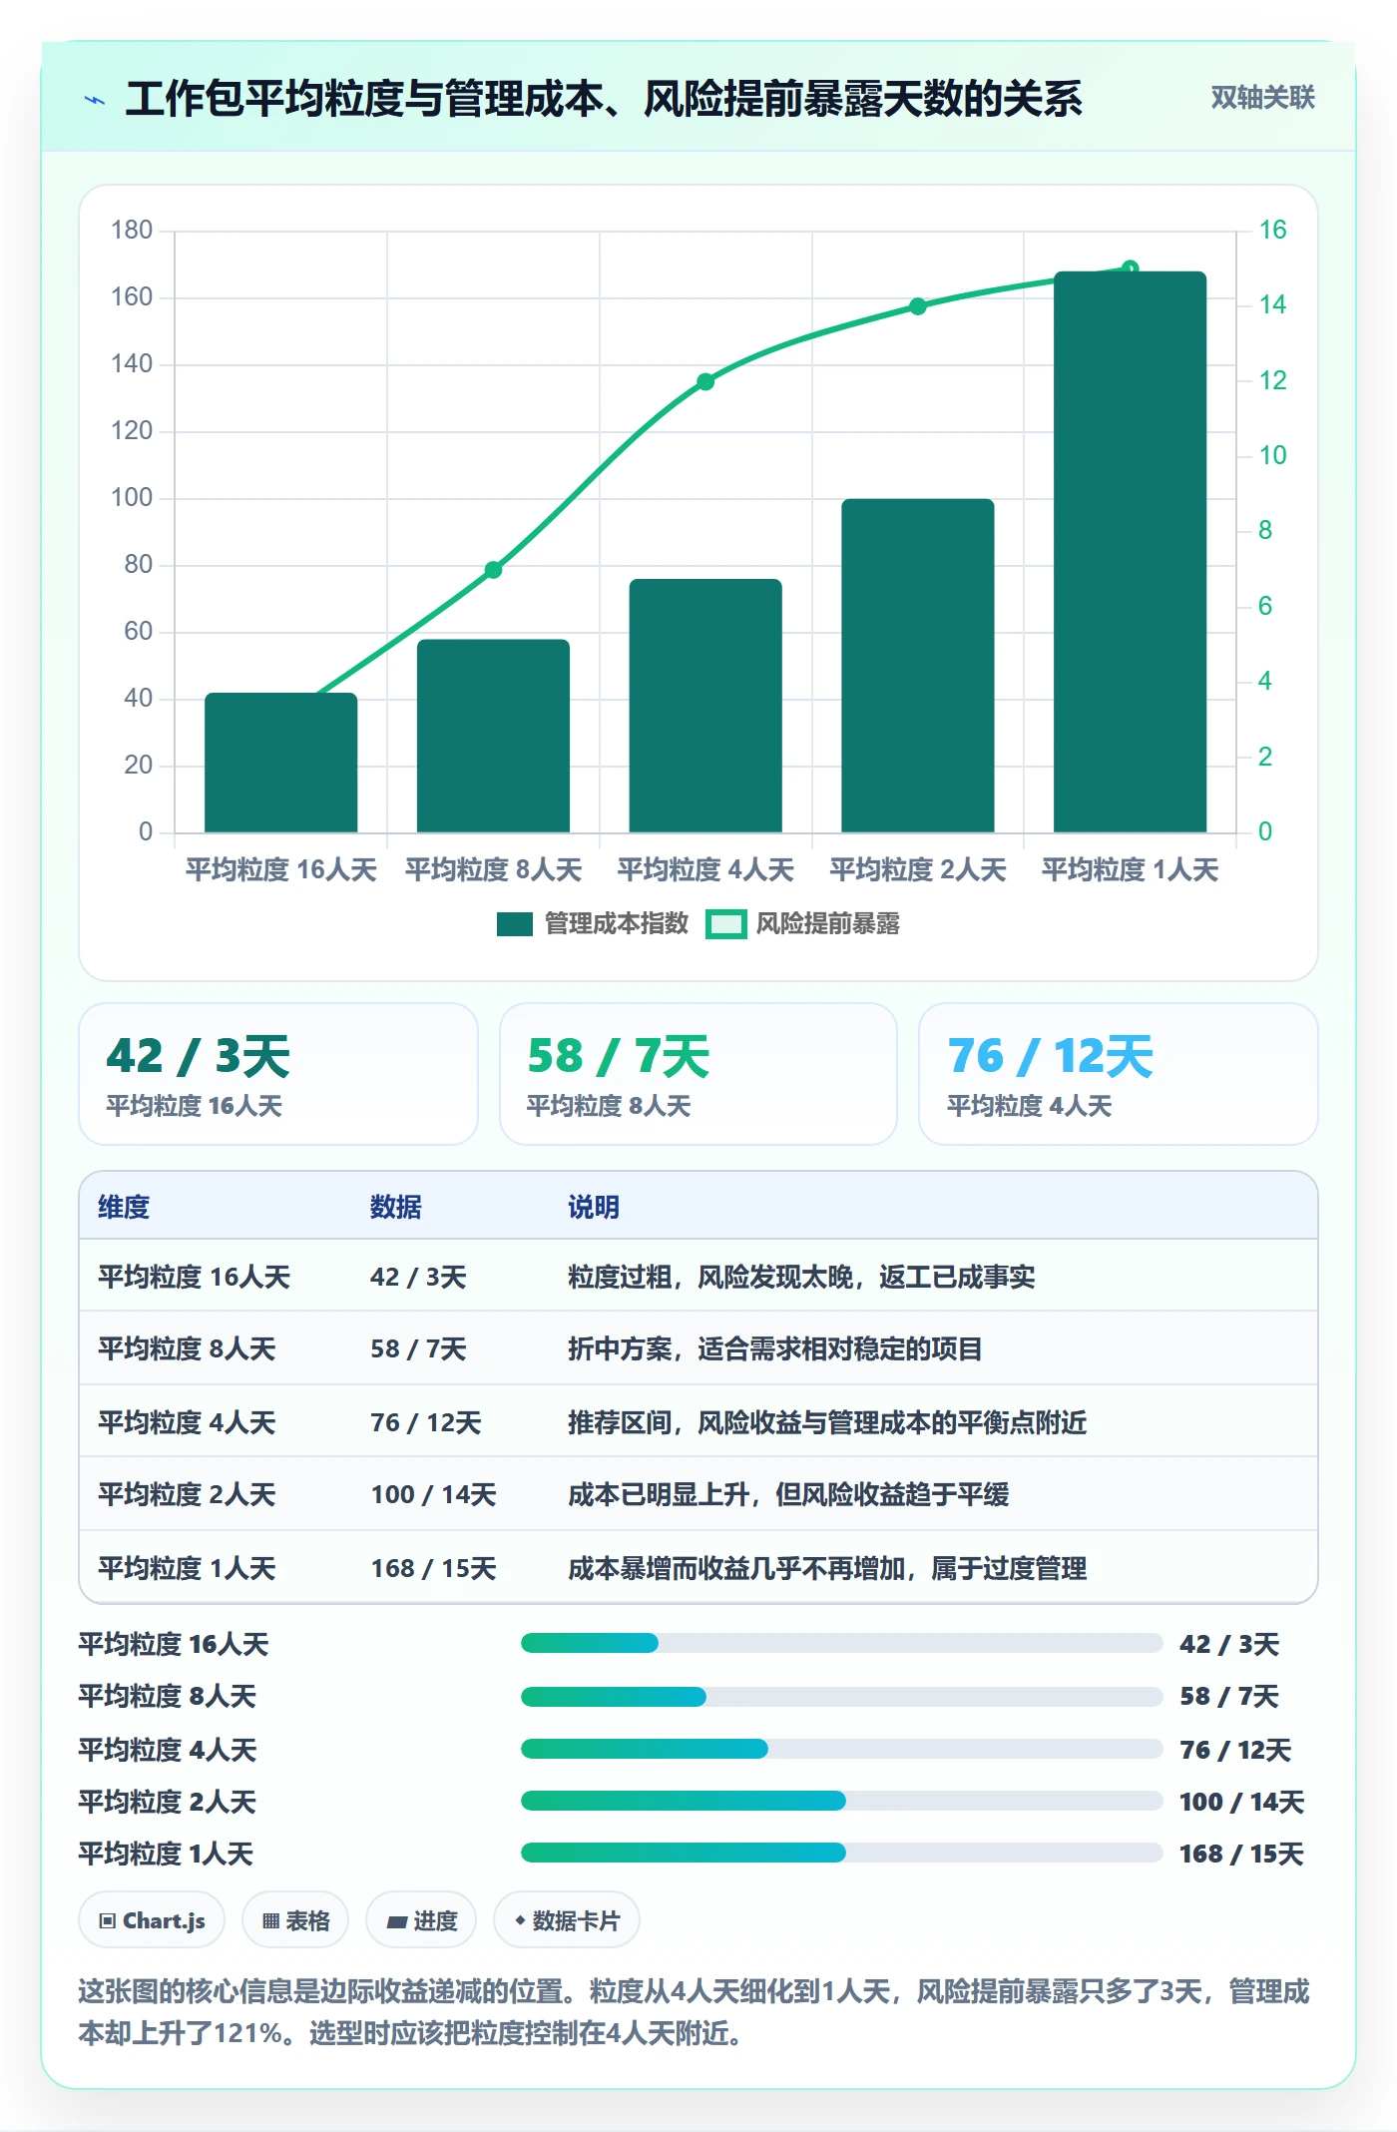
Task: Click the line point above 平均粒度 4人天
Action: coord(705,381)
